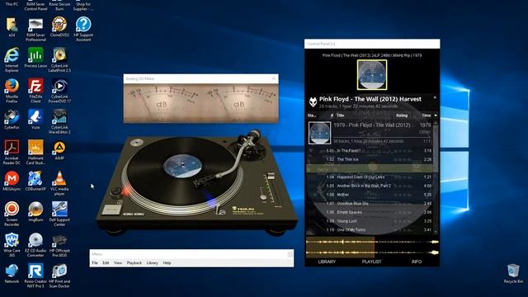
Task: Select track 1.06 Mother
Action: [x=370, y=195]
